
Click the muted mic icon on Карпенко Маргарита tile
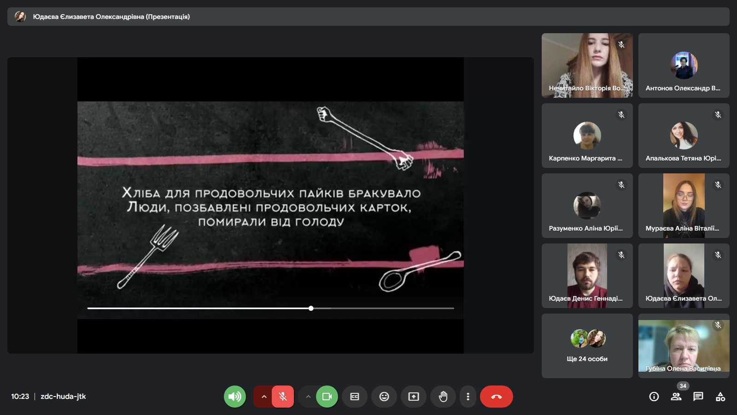click(x=621, y=115)
